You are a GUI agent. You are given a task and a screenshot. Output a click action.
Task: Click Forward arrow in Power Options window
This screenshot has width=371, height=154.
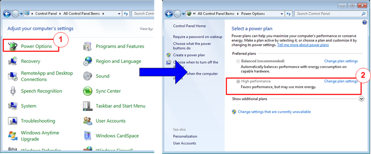(x=177, y=14)
